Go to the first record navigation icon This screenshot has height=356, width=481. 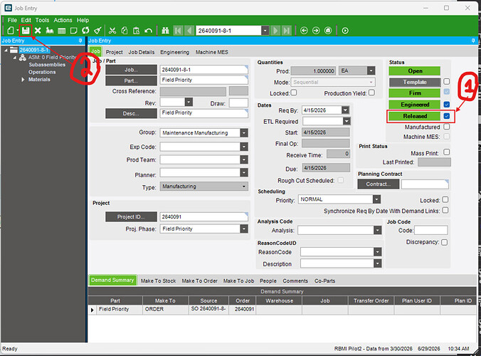(178, 31)
